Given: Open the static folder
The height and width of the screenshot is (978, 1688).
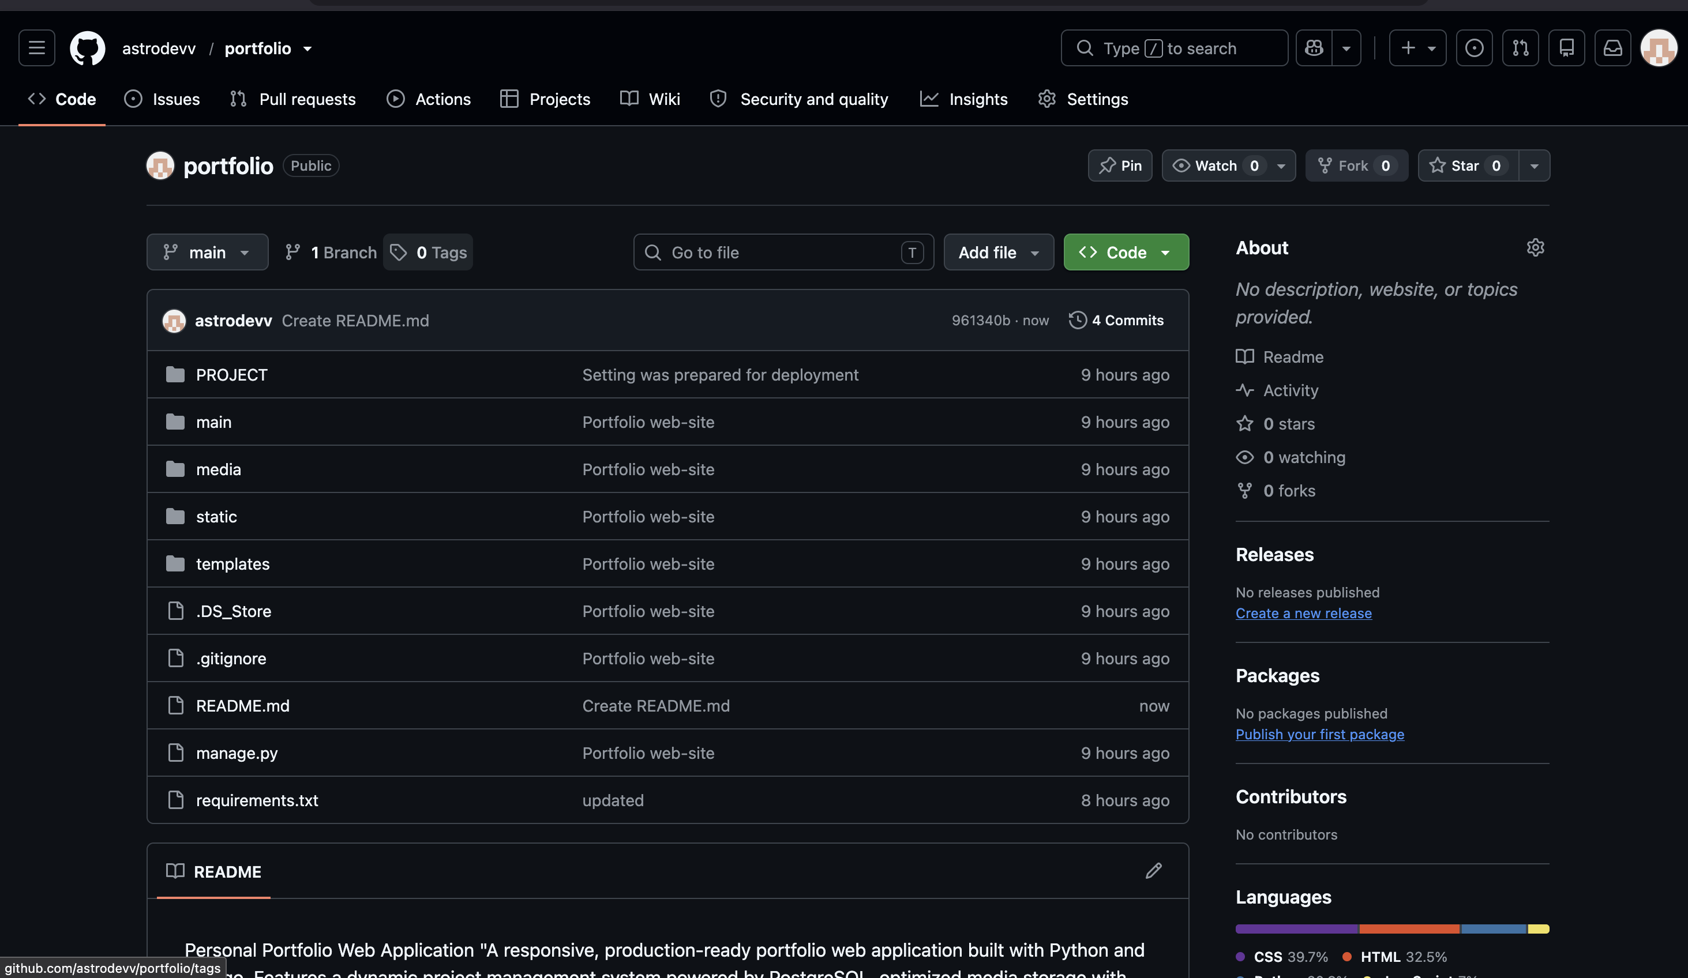Looking at the screenshot, I should point(216,517).
